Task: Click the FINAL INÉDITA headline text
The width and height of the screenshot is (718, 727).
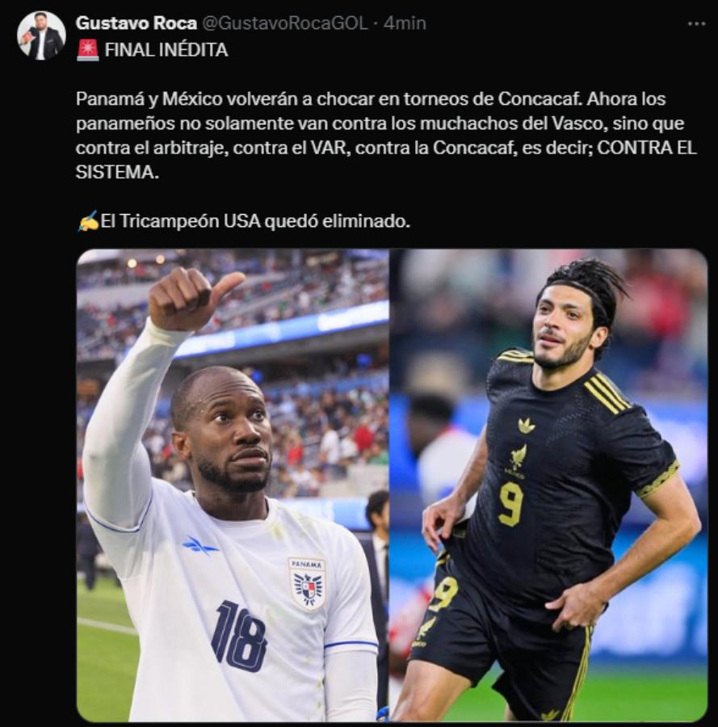Action: 166,50
